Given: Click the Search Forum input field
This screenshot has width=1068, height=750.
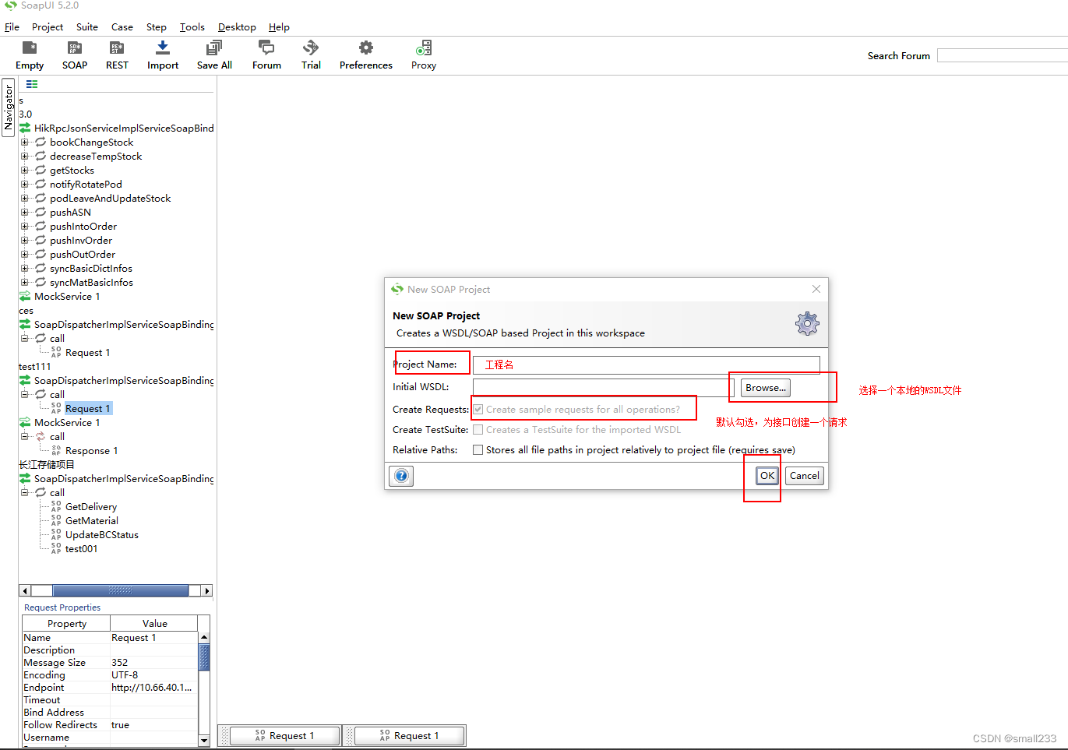Looking at the screenshot, I should coord(1003,55).
